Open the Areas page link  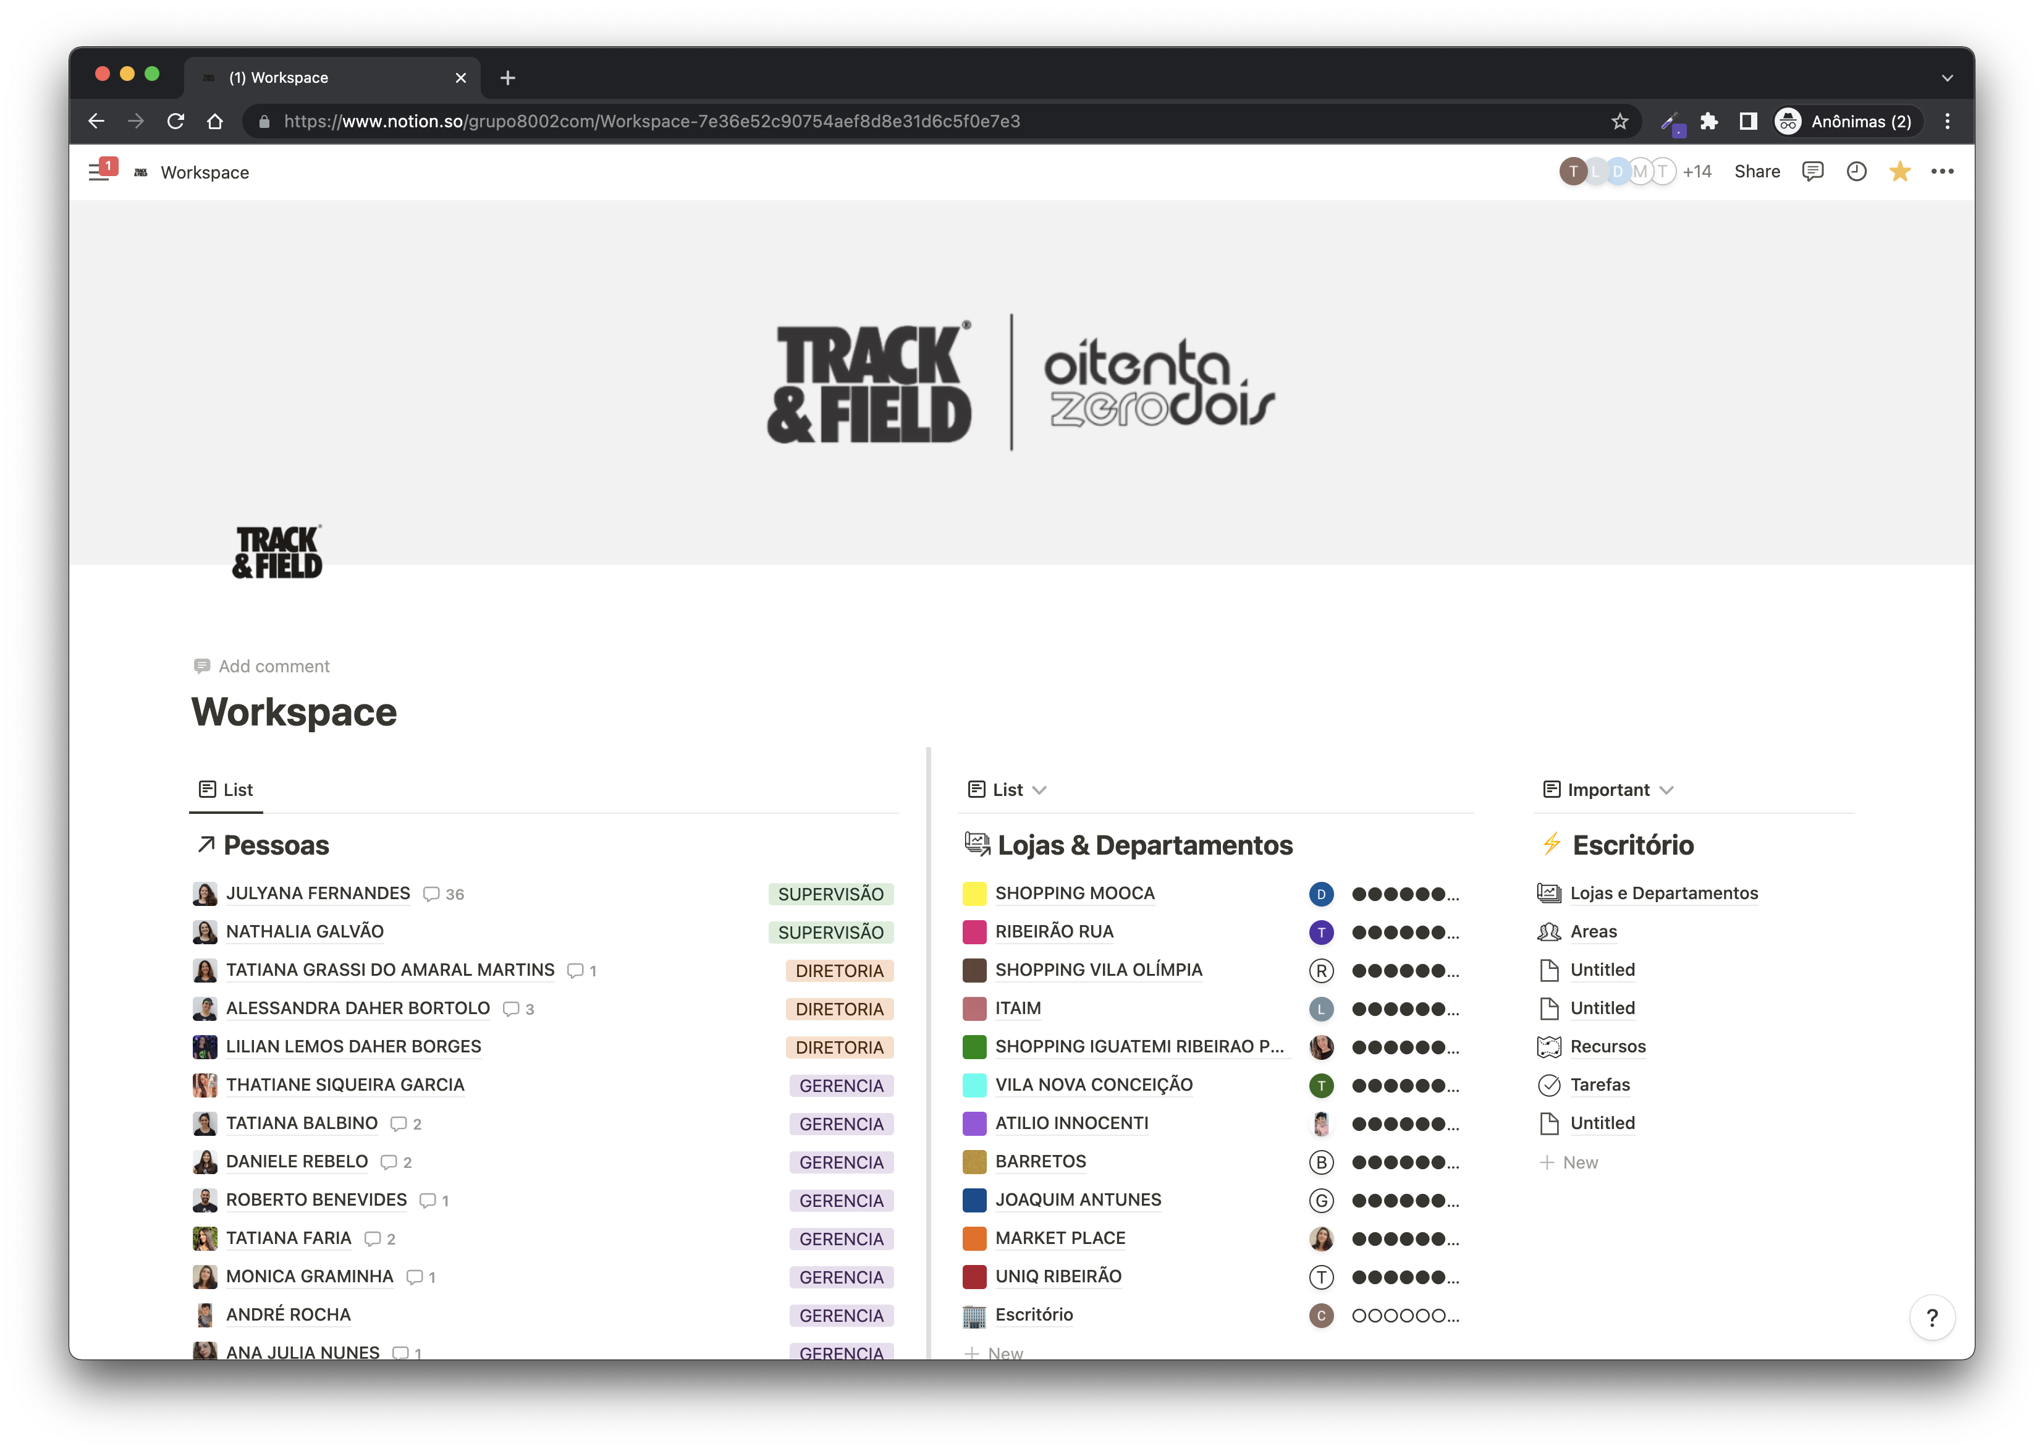pos(1593,932)
